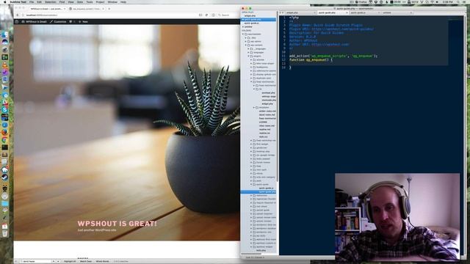The width and height of the screenshot is (470, 264).
Task: Click the Plugin URI comment line
Action: pyautogui.click(x=331, y=29)
